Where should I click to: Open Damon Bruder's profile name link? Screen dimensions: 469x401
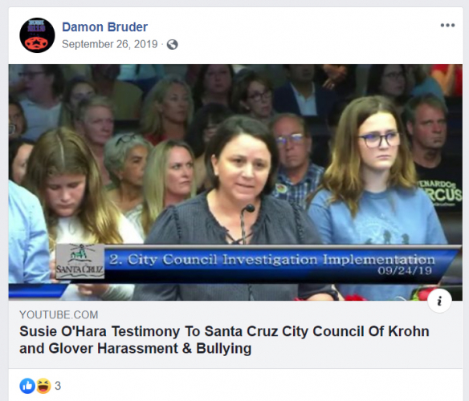tap(104, 27)
